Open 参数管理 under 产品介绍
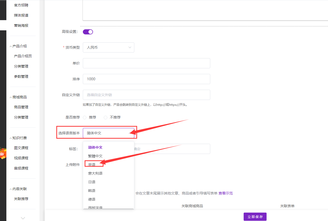 pyautogui.click(x=21, y=76)
